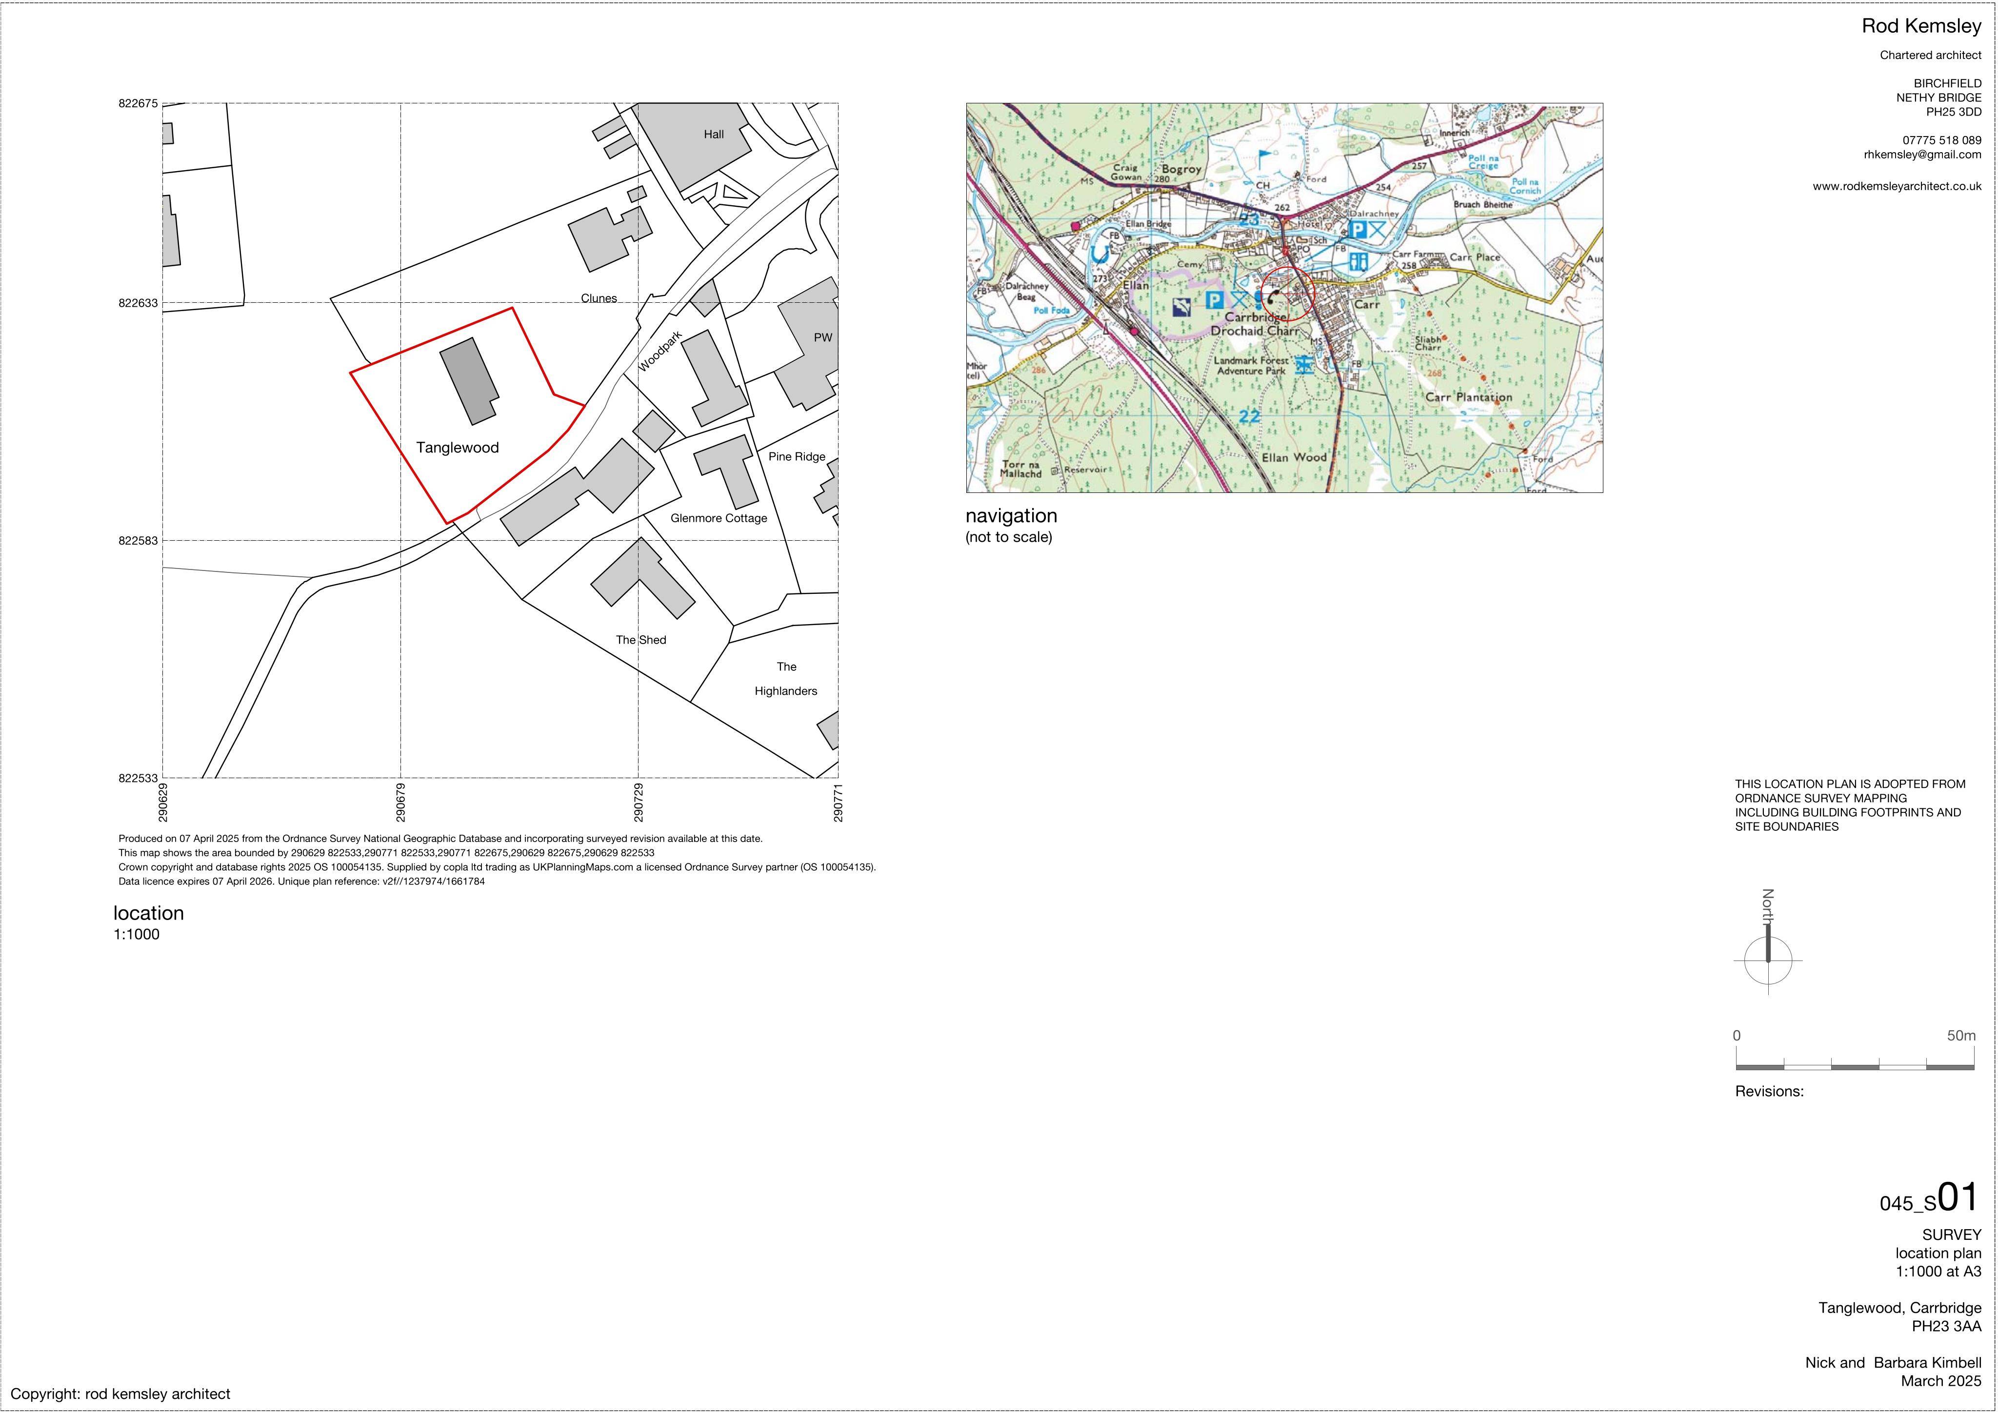Click the 822533 northing grid value

click(x=139, y=778)
